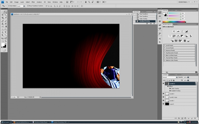The image size is (199, 124).
Task: Click the toolbox foreground color swatch
Action: pos(3,45)
